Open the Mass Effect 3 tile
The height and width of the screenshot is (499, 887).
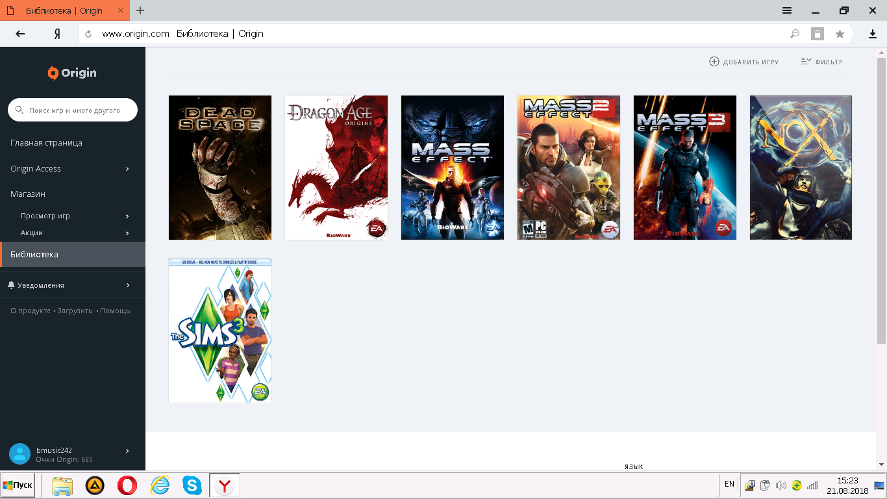pyautogui.click(x=685, y=168)
